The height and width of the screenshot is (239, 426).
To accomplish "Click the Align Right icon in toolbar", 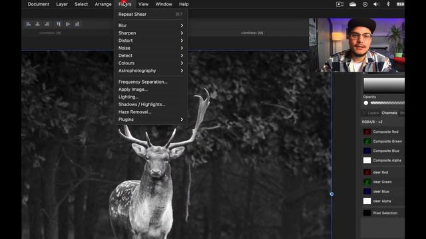I will (47, 24).
